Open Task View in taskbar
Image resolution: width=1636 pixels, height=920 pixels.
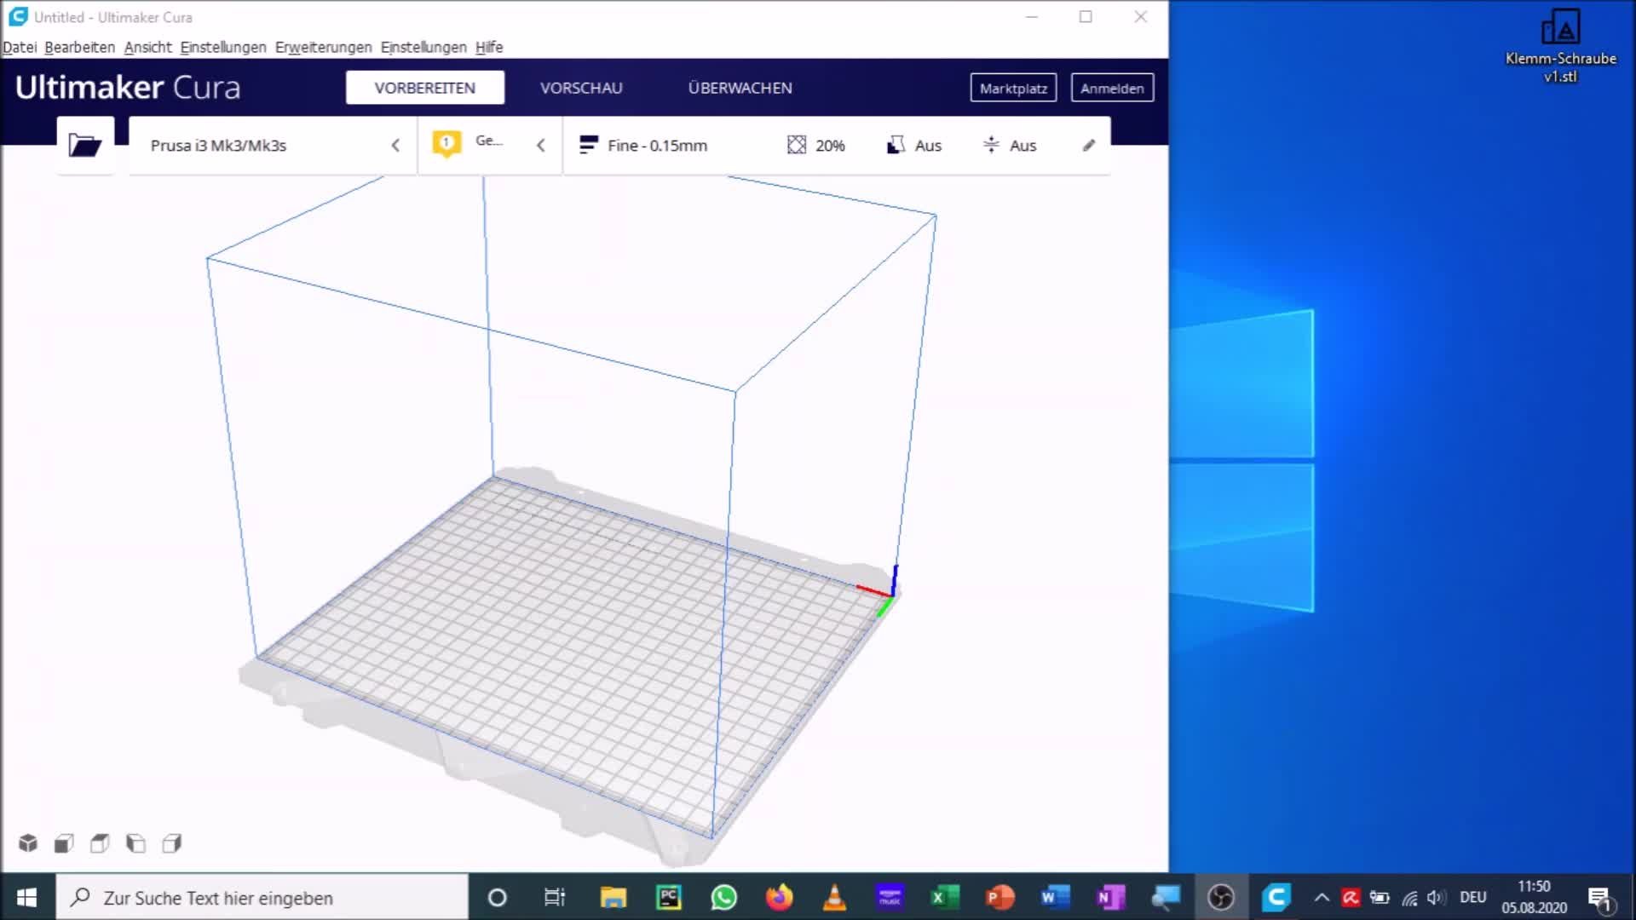pyautogui.click(x=555, y=898)
